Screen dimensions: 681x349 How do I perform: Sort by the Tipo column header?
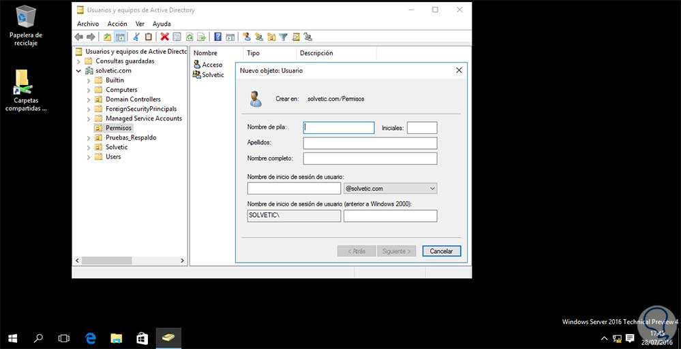pos(270,53)
